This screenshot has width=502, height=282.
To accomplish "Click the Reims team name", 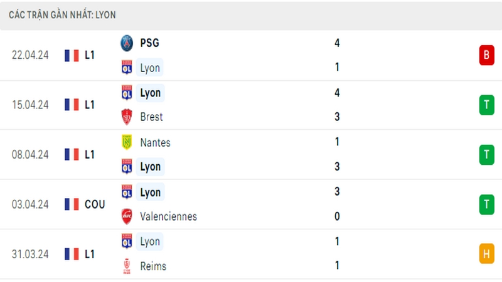I will pyautogui.click(x=153, y=266).
